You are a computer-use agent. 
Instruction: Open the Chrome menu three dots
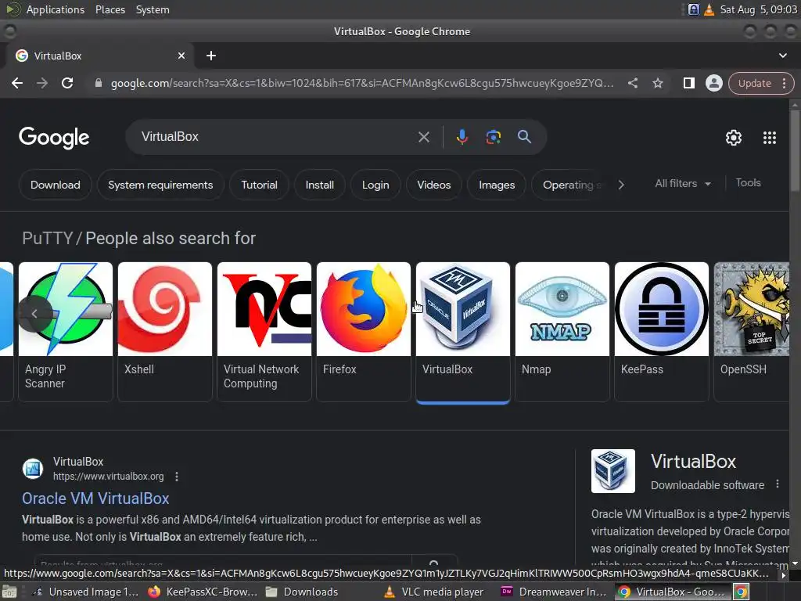click(x=784, y=83)
